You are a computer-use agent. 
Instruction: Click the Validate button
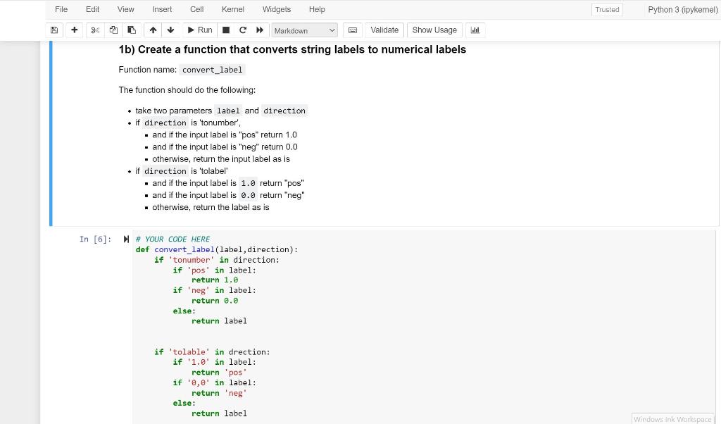pyautogui.click(x=384, y=30)
